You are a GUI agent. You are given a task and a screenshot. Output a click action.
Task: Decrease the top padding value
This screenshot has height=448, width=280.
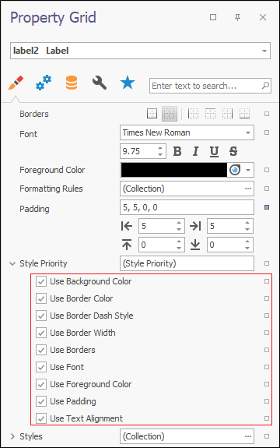pyautogui.click(x=179, y=248)
